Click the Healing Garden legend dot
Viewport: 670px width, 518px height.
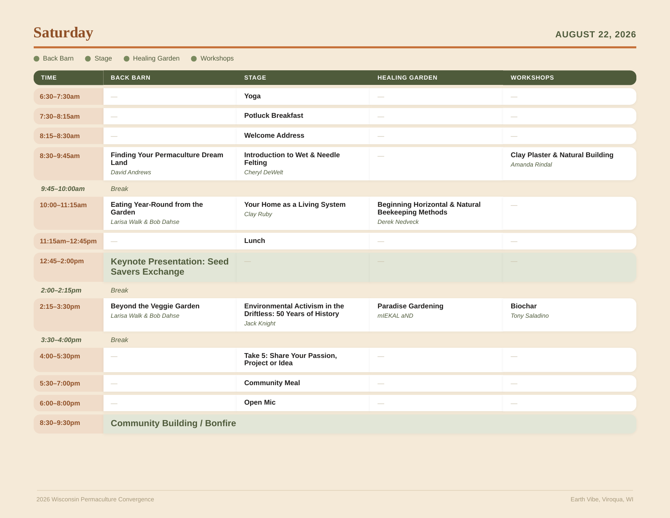click(x=127, y=59)
